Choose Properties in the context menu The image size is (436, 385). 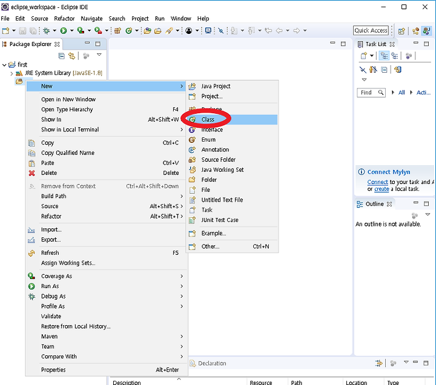pos(107,370)
